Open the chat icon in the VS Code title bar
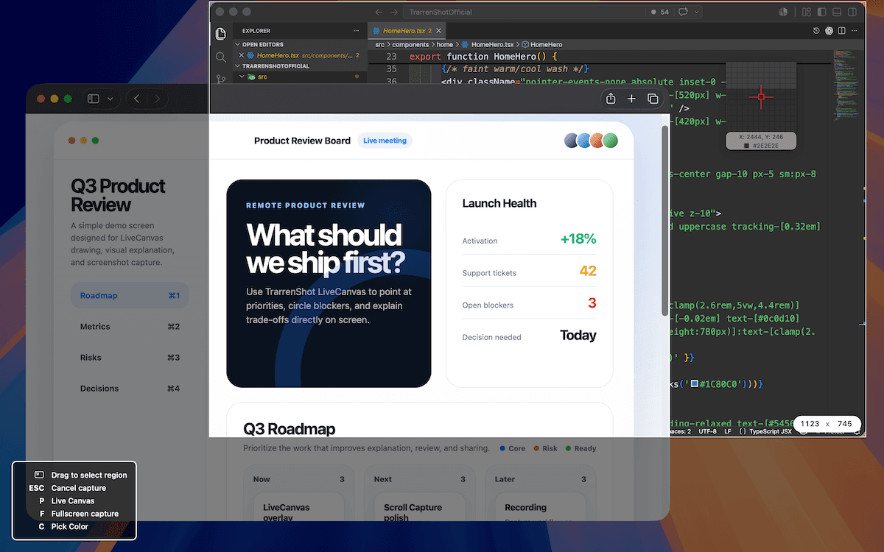884x552 pixels. (683, 12)
